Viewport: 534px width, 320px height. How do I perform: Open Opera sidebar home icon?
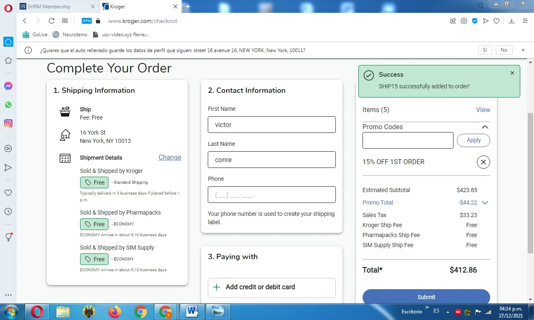(x=8, y=42)
